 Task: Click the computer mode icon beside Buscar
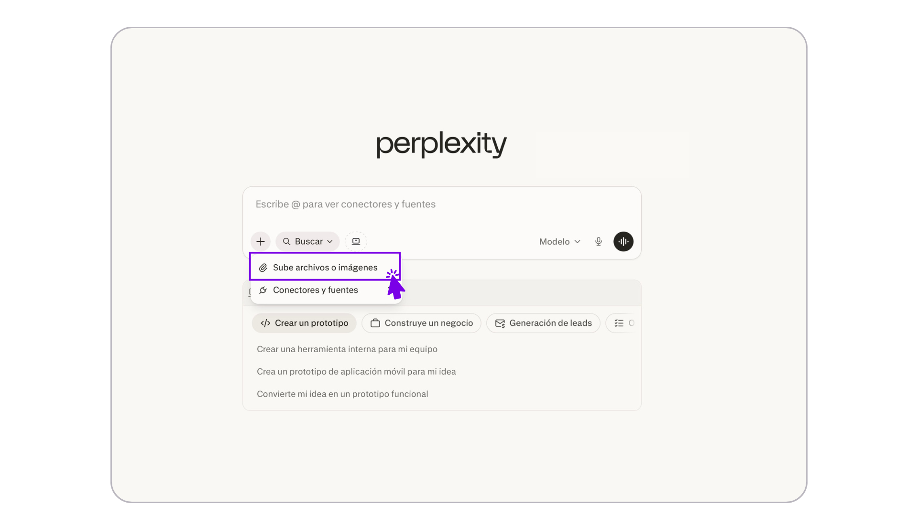(x=356, y=241)
